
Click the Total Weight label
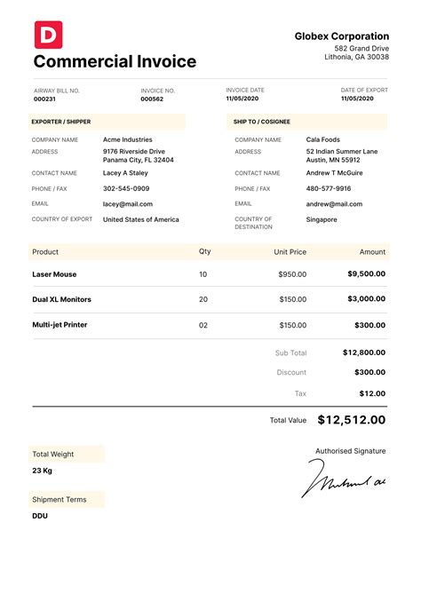(53, 455)
